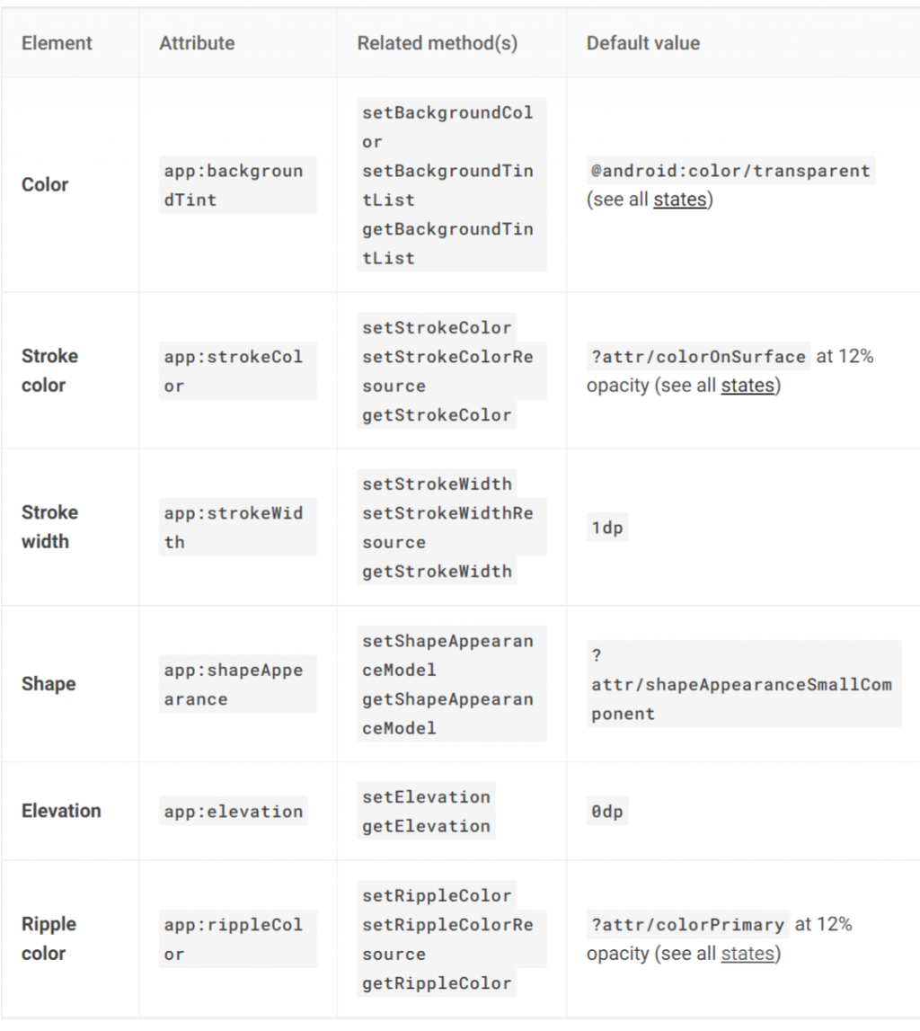Click the app:strokeColor attribute code

(234, 371)
